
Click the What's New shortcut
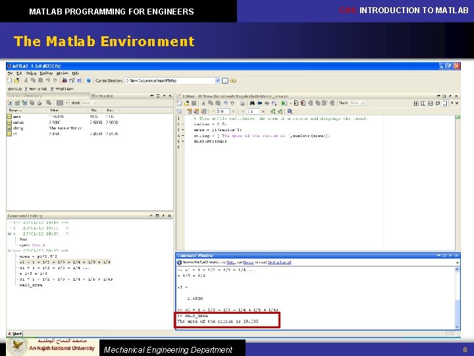click(x=62, y=89)
